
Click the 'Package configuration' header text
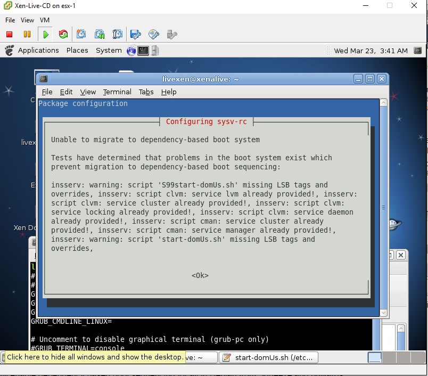(x=83, y=103)
